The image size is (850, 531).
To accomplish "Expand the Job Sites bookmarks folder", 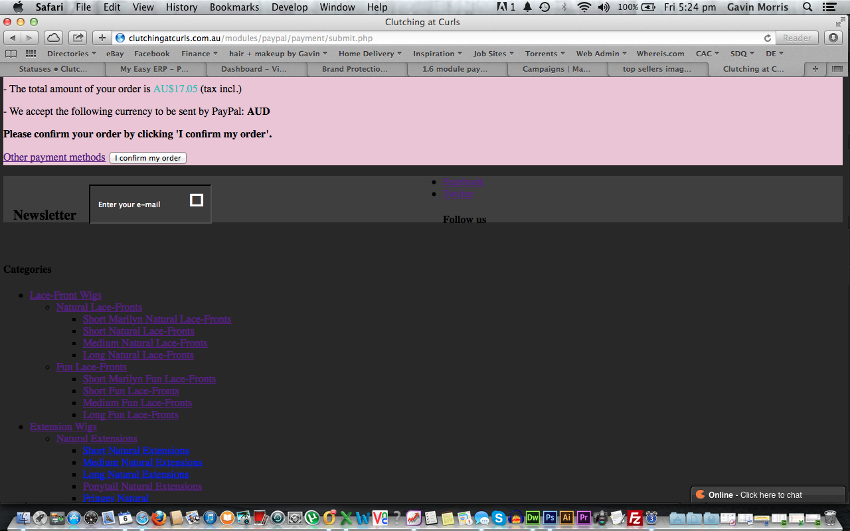I will [x=494, y=54].
